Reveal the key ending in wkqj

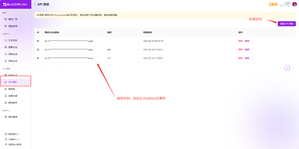pos(38,50)
